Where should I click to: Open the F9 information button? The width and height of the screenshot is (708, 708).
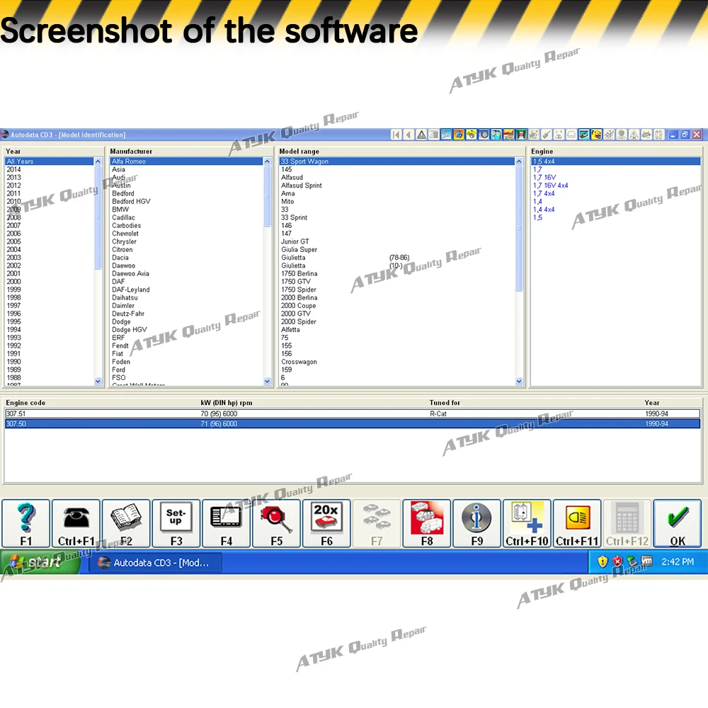coord(476,523)
